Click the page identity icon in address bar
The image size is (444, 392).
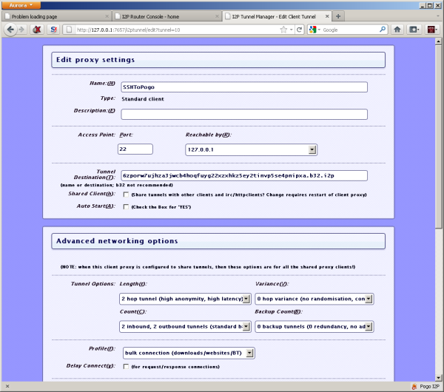pyautogui.click(x=69, y=30)
